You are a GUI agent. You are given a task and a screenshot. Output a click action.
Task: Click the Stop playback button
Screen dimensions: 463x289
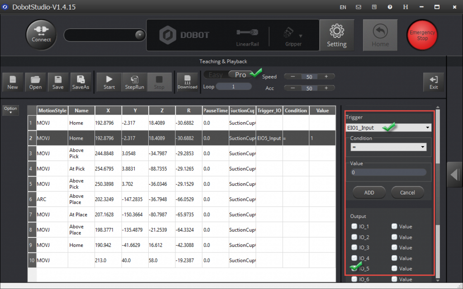click(x=159, y=82)
